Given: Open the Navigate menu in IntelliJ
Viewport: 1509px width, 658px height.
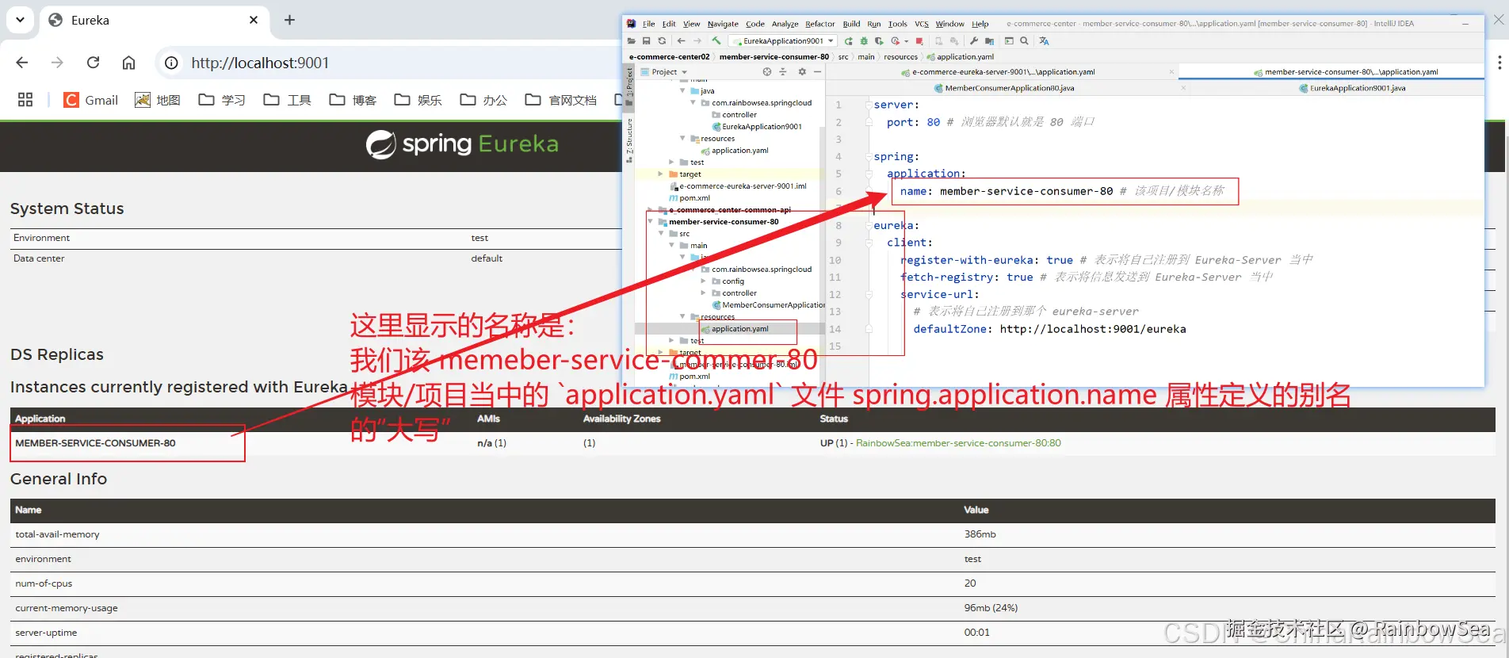Looking at the screenshot, I should pos(723,24).
